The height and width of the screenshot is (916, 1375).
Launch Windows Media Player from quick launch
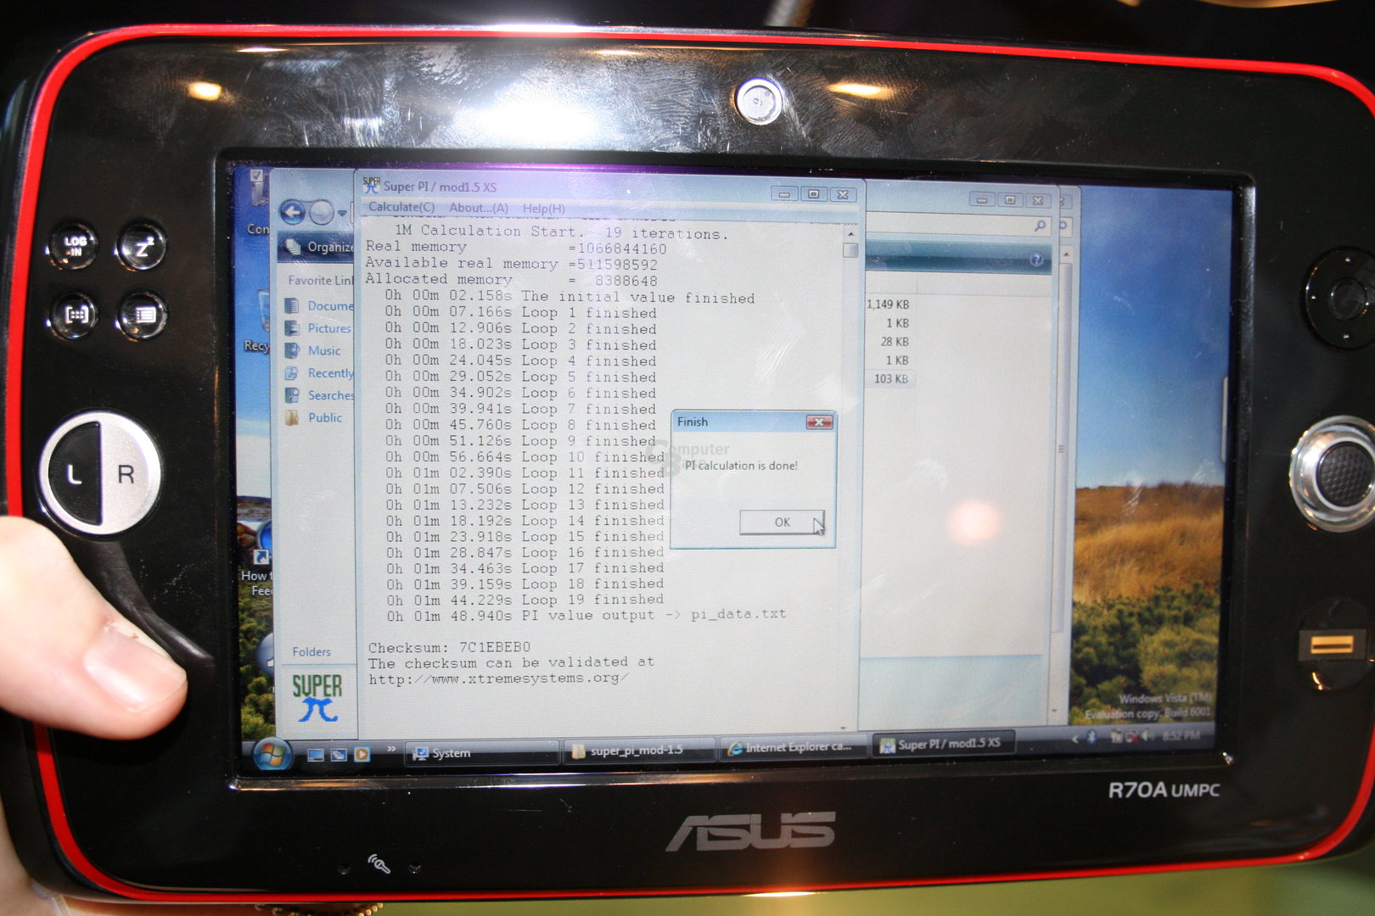(x=362, y=754)
